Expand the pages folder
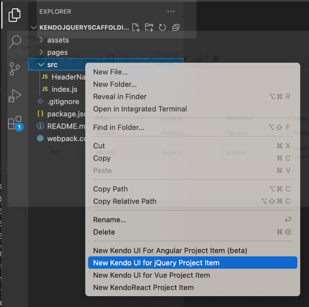 pos(57,52)
